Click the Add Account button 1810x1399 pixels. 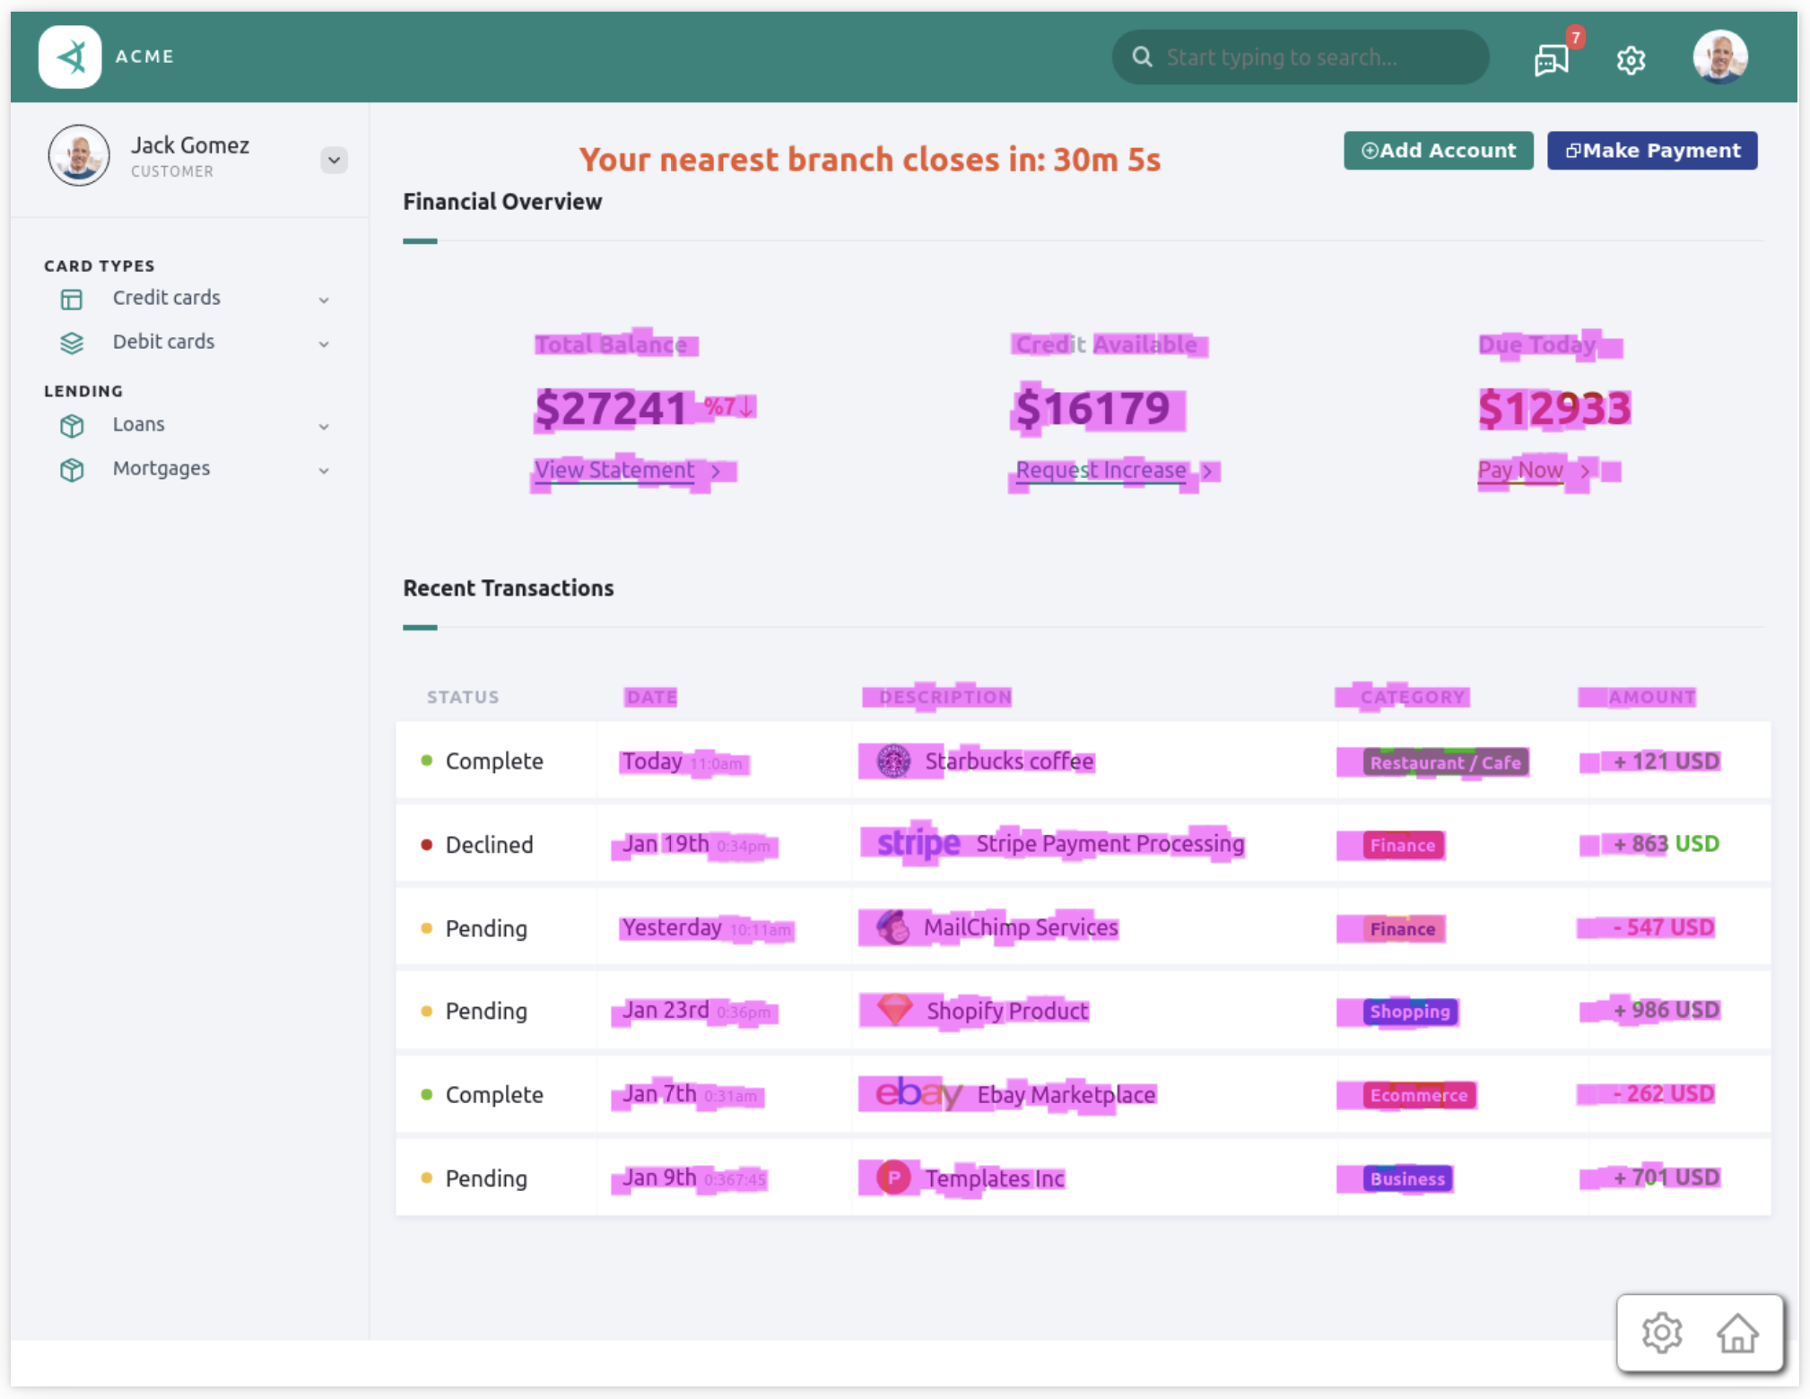1438,151
